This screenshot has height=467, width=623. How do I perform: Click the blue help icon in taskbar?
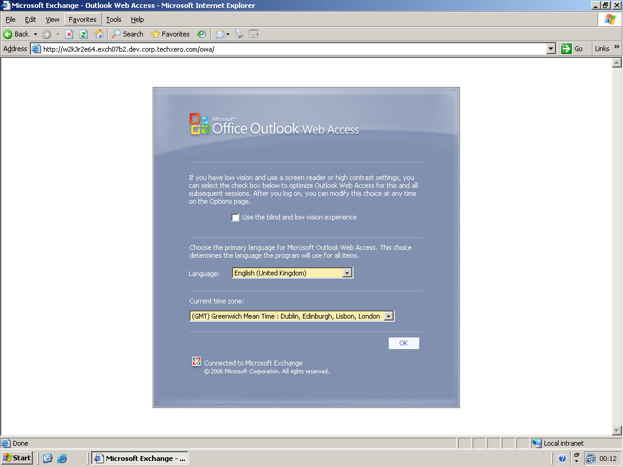563,458
